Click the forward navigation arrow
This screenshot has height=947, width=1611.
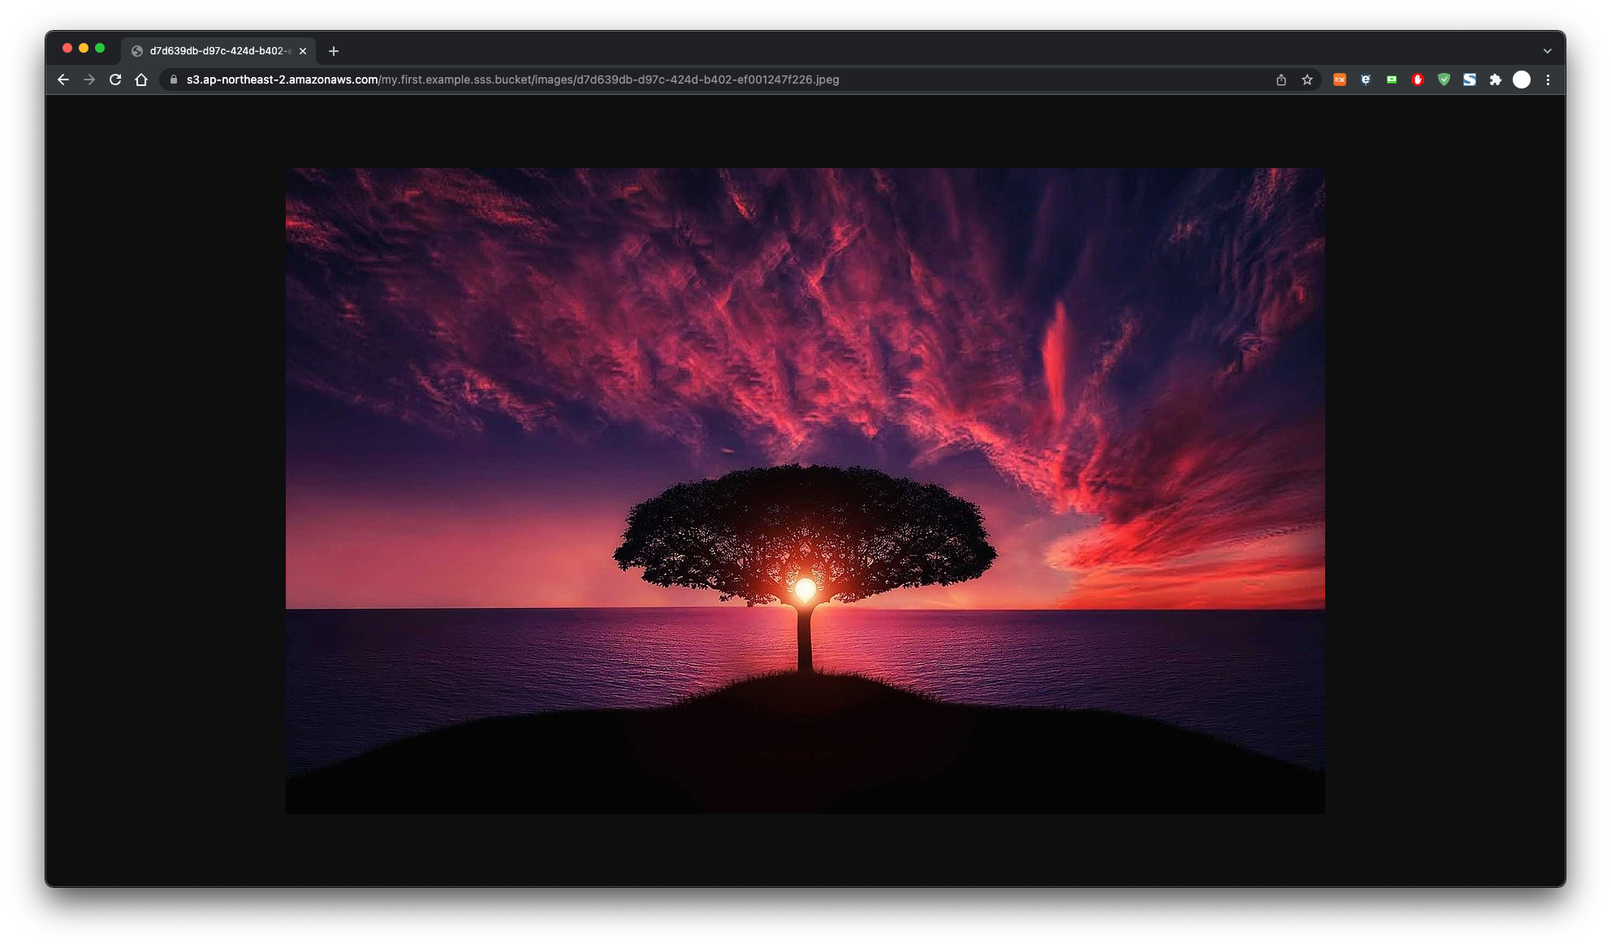coord(89,80)
